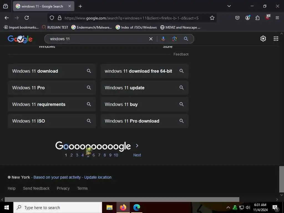Click the Google doodle logo
The height and width of the screenshot is (213, 284).
(20, 39)
